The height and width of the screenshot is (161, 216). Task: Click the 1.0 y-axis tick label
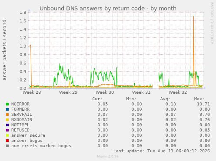click(x=23, y=46)
